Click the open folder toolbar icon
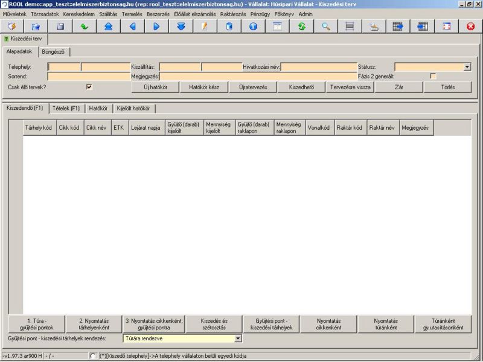This screenshot has height=362, width=483. click(36, 27)
